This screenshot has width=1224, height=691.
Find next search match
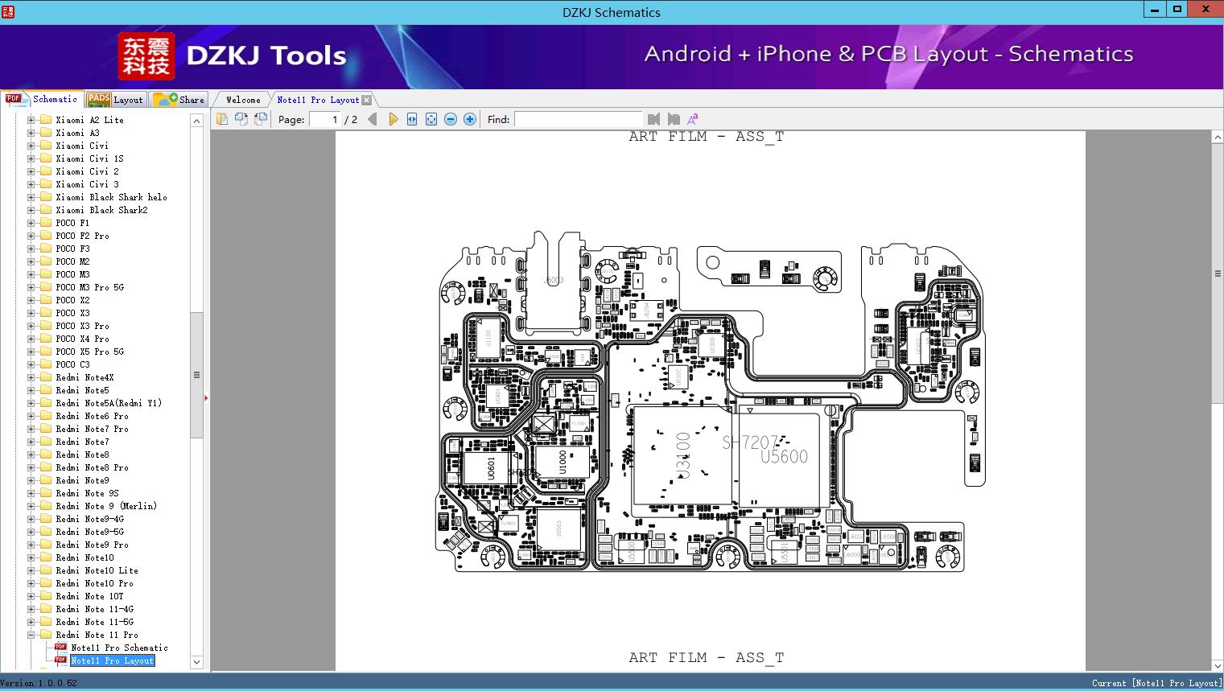674,119
